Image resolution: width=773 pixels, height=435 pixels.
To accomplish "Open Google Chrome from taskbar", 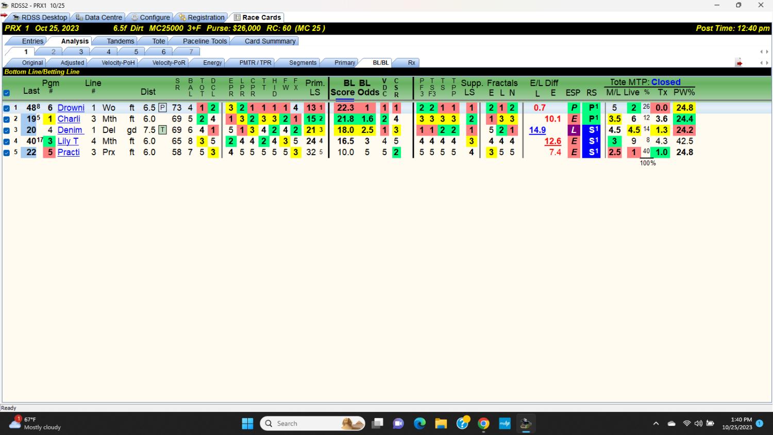I will coord(483,424).
